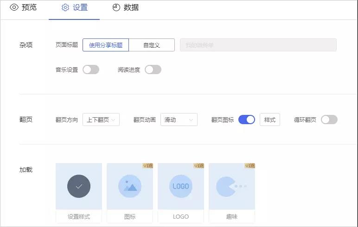
Task: Click the VIP badge on LOGO card
Action: point(198,166)
